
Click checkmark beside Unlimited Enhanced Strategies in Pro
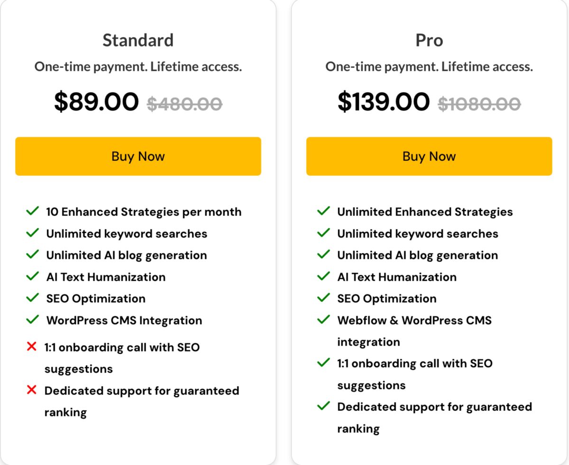(324, 211)
